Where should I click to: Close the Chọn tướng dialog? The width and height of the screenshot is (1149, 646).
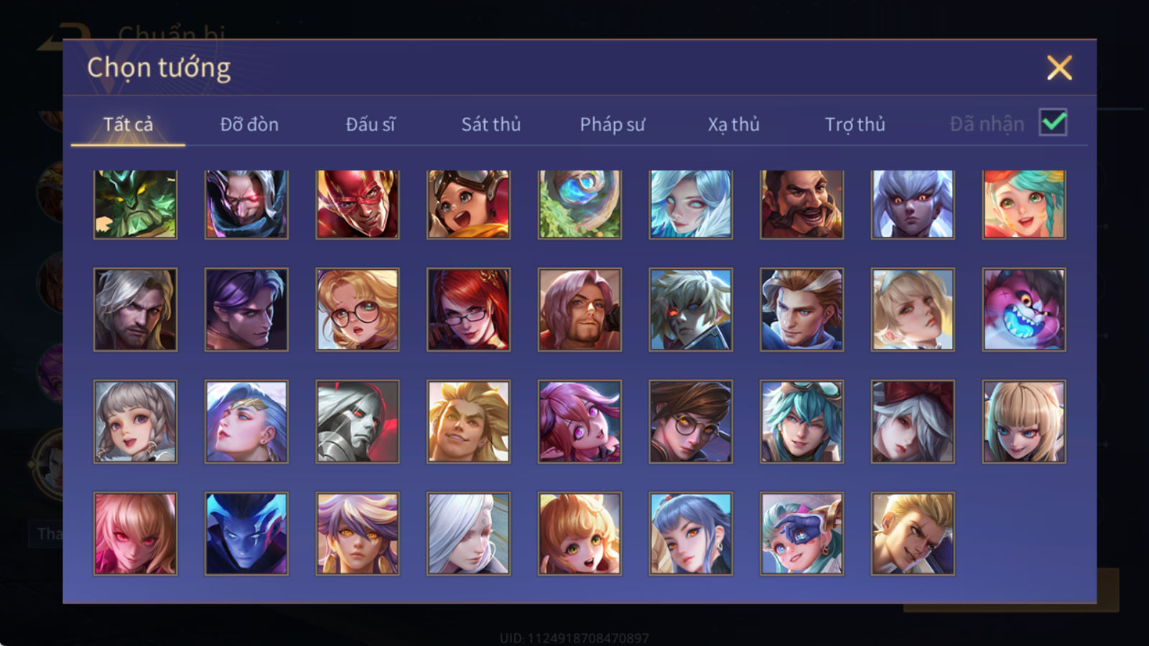coord(1059,68)
